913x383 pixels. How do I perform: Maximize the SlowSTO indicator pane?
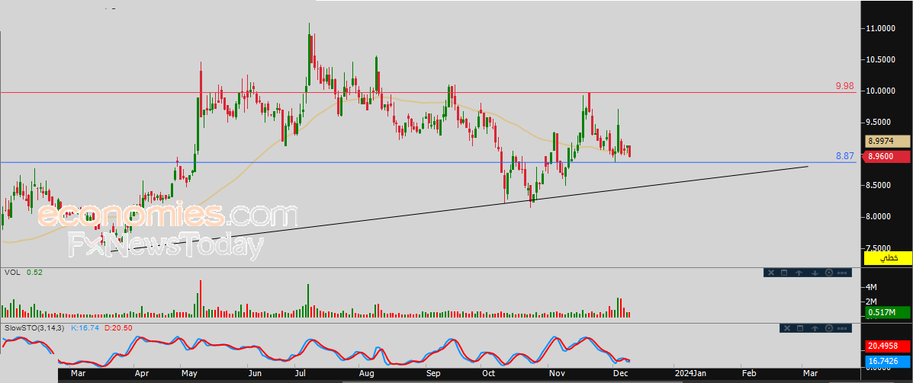tap(800, 328)
